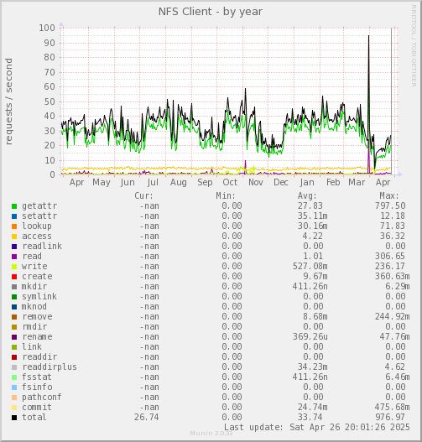Screen dimensions: 422x442
Task: Click write average value 527.08m
Action: click(310, 267)
